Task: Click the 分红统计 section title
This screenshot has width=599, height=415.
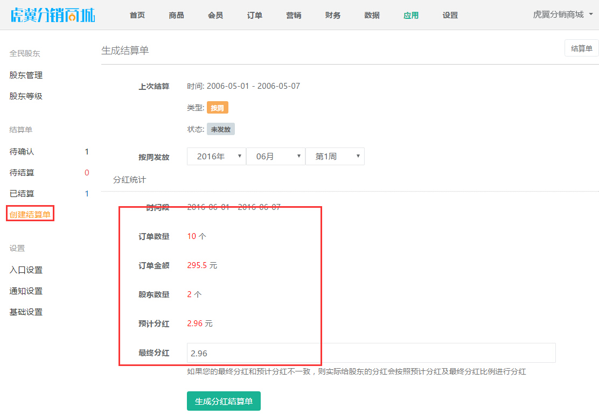Action: [x=129, y=179]
